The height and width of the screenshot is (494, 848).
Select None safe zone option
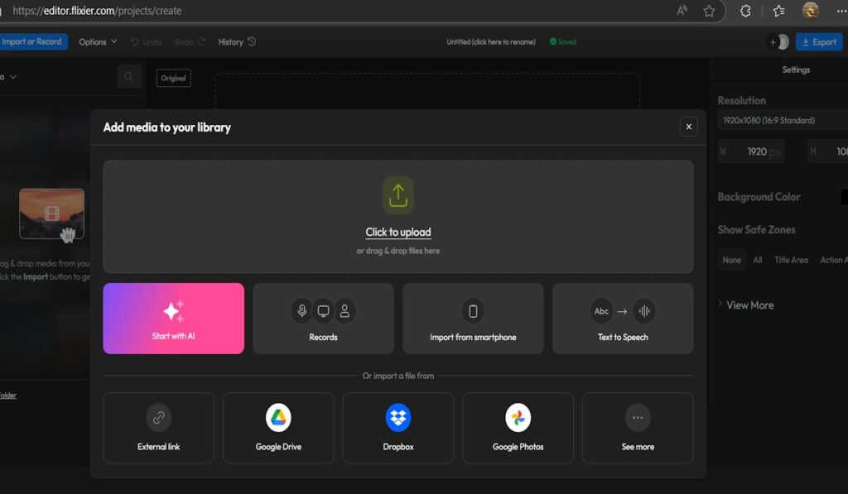732,260
